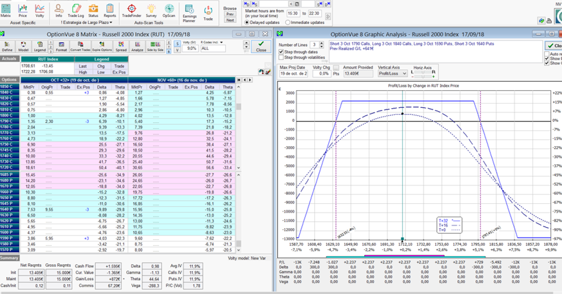Open the Reports icon
This screenshot has height=294, width=562.
coord(110,10)
